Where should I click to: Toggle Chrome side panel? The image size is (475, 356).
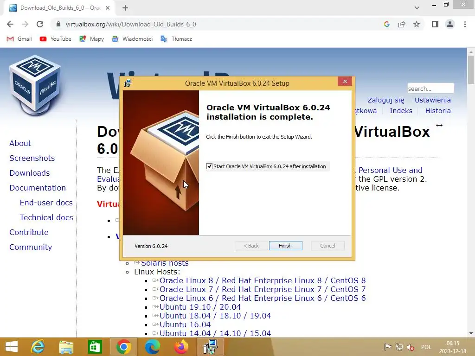tap(435, 24)
